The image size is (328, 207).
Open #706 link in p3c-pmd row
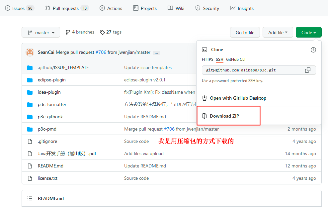(x=169, y=129)
